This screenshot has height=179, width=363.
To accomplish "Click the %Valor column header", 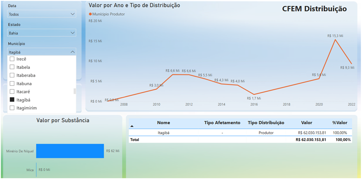I will coord(340,123).
